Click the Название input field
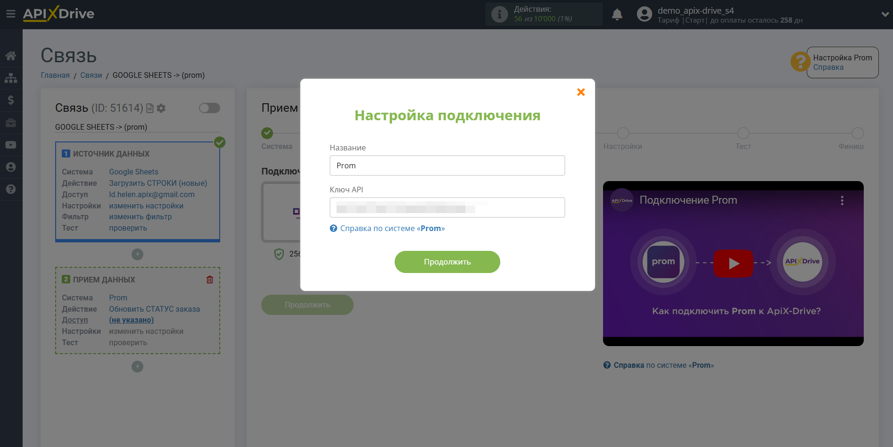Screen dimensions: 893x447 tap(447, 166)
